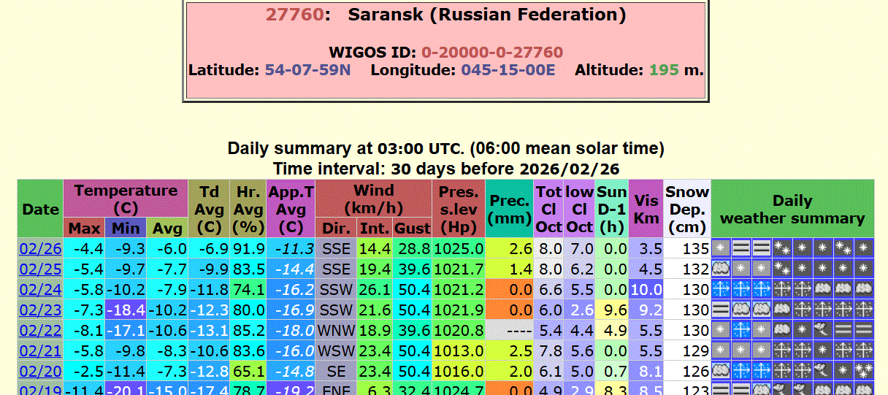Click the cloud icon in the 02/25 row
The width and height of the screenshot is (888, 395).
[x=721, y=269]
